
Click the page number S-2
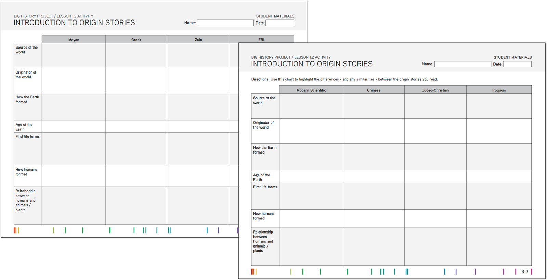524,272
